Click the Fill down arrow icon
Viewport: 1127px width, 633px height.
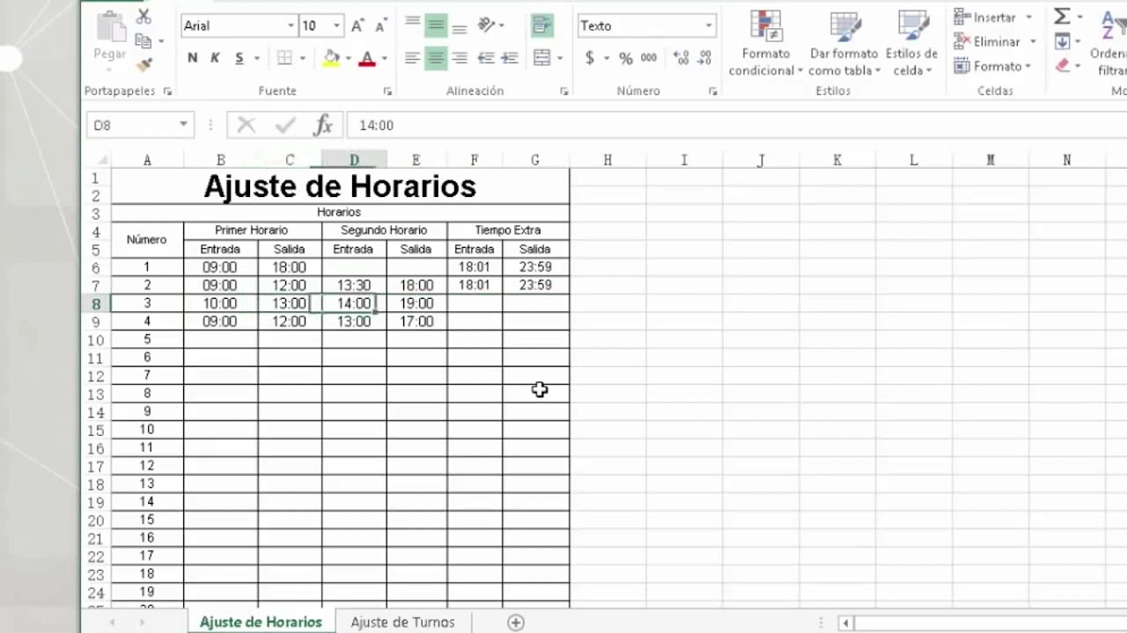[x=1063, y=41]
